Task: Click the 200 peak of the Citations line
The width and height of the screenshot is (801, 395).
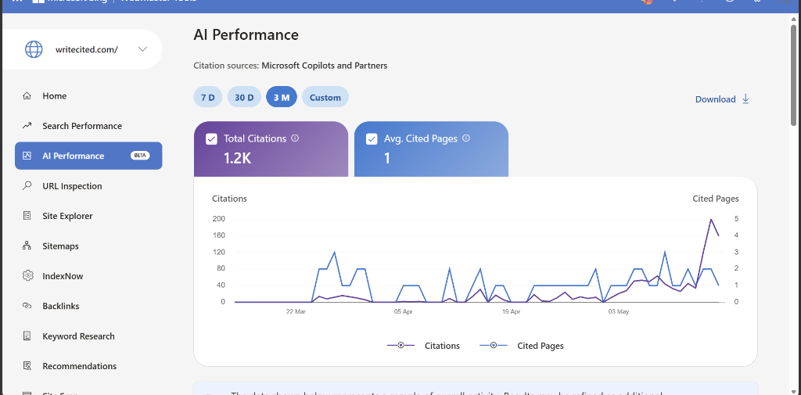Action: 710,219
